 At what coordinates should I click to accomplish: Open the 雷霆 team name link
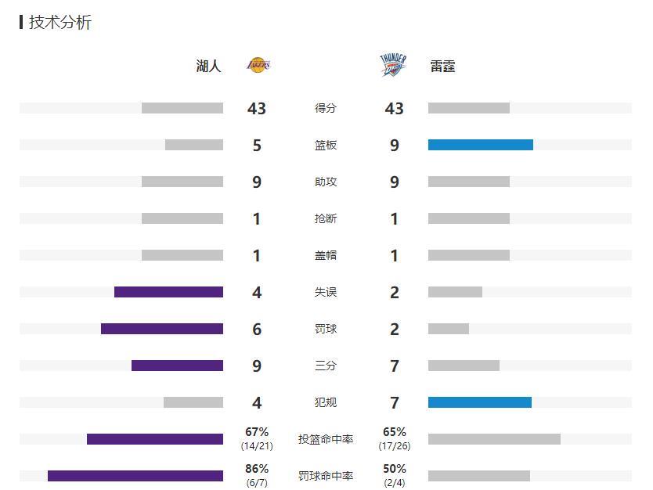(x=442, y=66)
